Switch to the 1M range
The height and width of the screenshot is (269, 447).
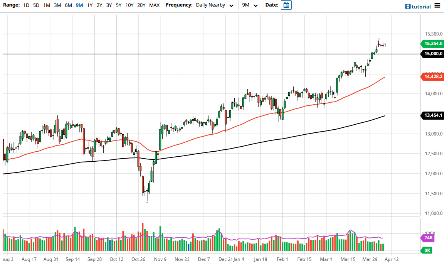click(x=47, y=5)
